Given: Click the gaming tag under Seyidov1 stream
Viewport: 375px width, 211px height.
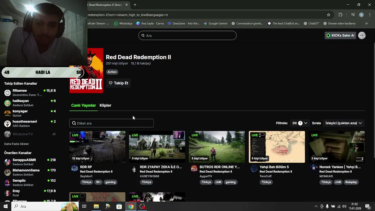Looking at the screenshot, I should (110, 182).
